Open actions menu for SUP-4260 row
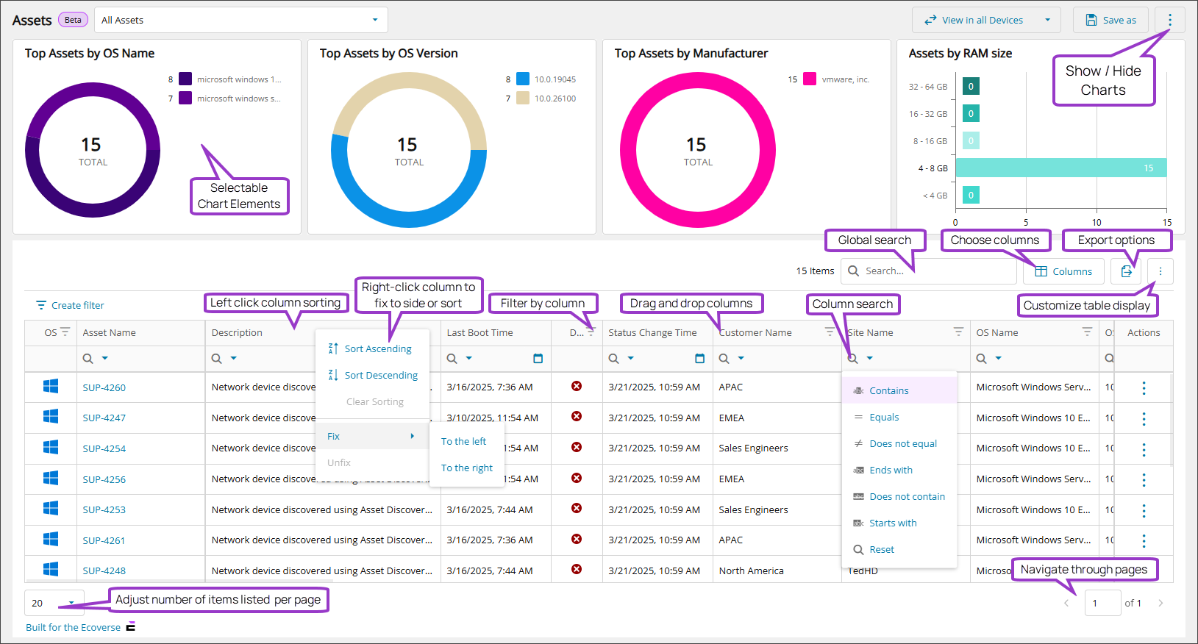The width and height of the screenshot is (1198, 644). coord(1144,387)
